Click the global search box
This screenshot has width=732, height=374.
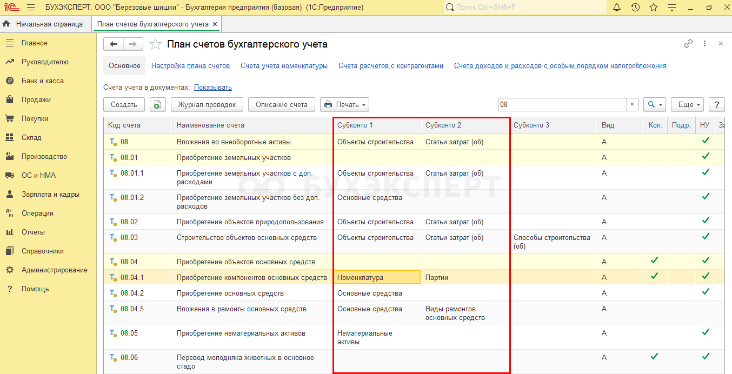[x=525, y=8]
